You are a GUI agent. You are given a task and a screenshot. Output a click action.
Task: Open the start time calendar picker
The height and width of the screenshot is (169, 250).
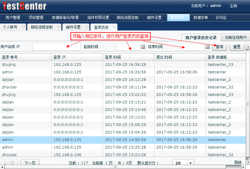point(143,47)
